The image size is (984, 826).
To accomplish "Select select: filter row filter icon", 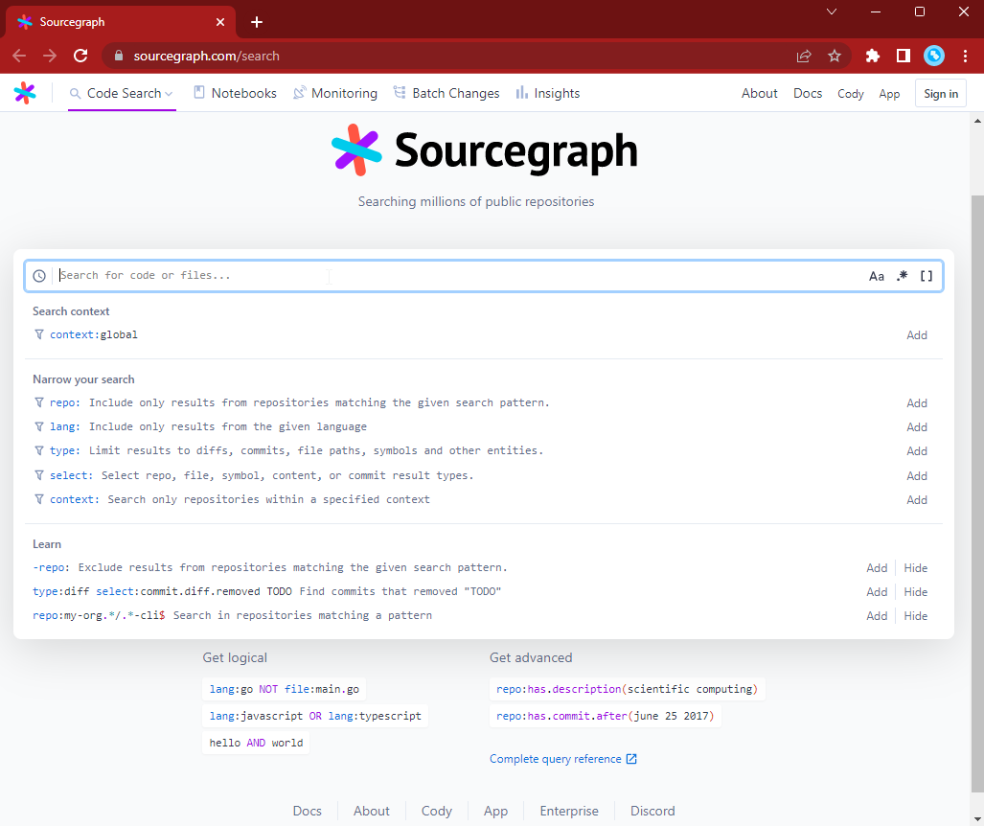I will 39,475.
